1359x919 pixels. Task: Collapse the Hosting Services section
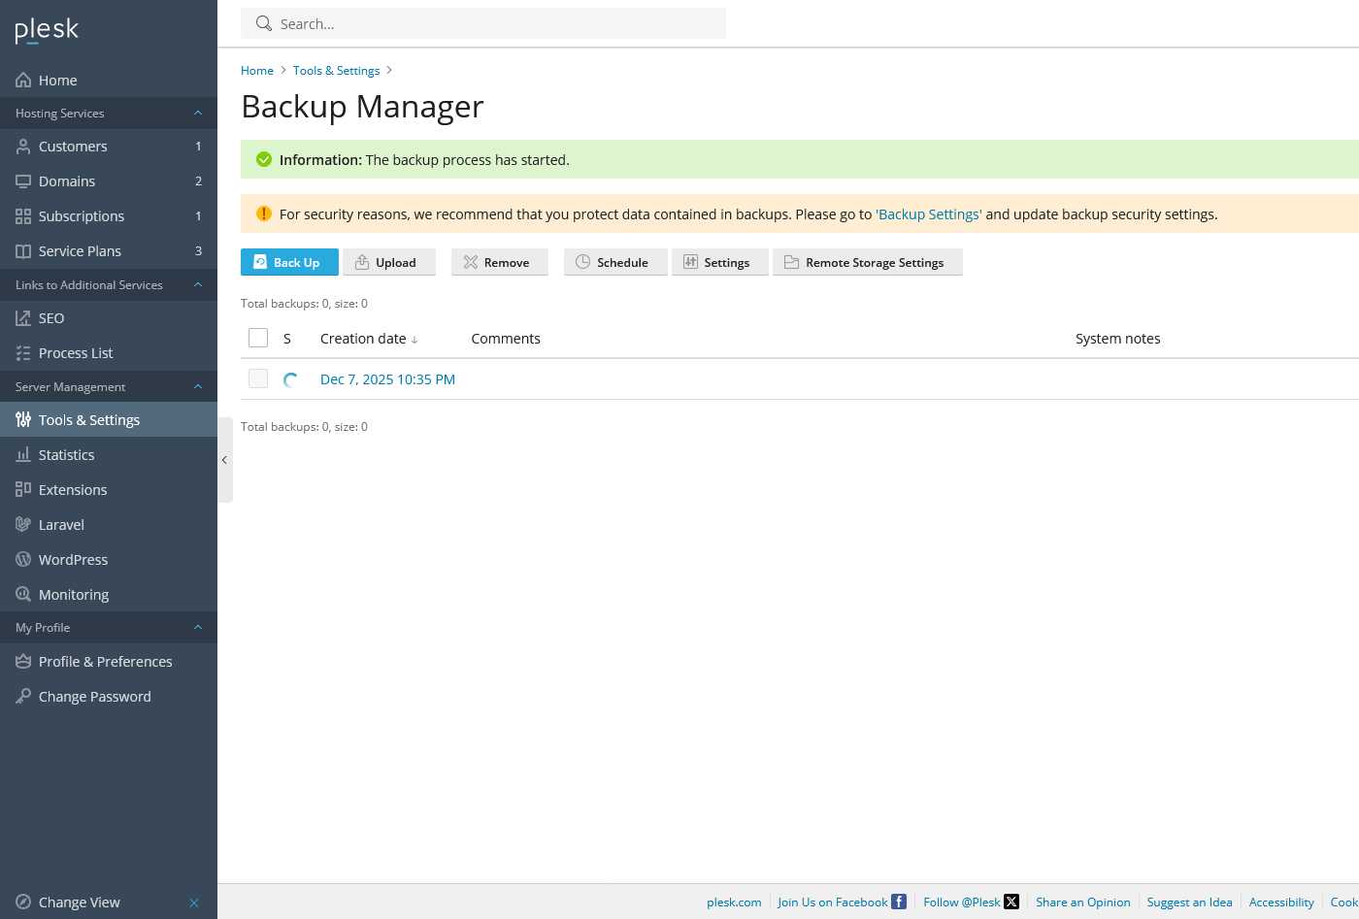198,114
